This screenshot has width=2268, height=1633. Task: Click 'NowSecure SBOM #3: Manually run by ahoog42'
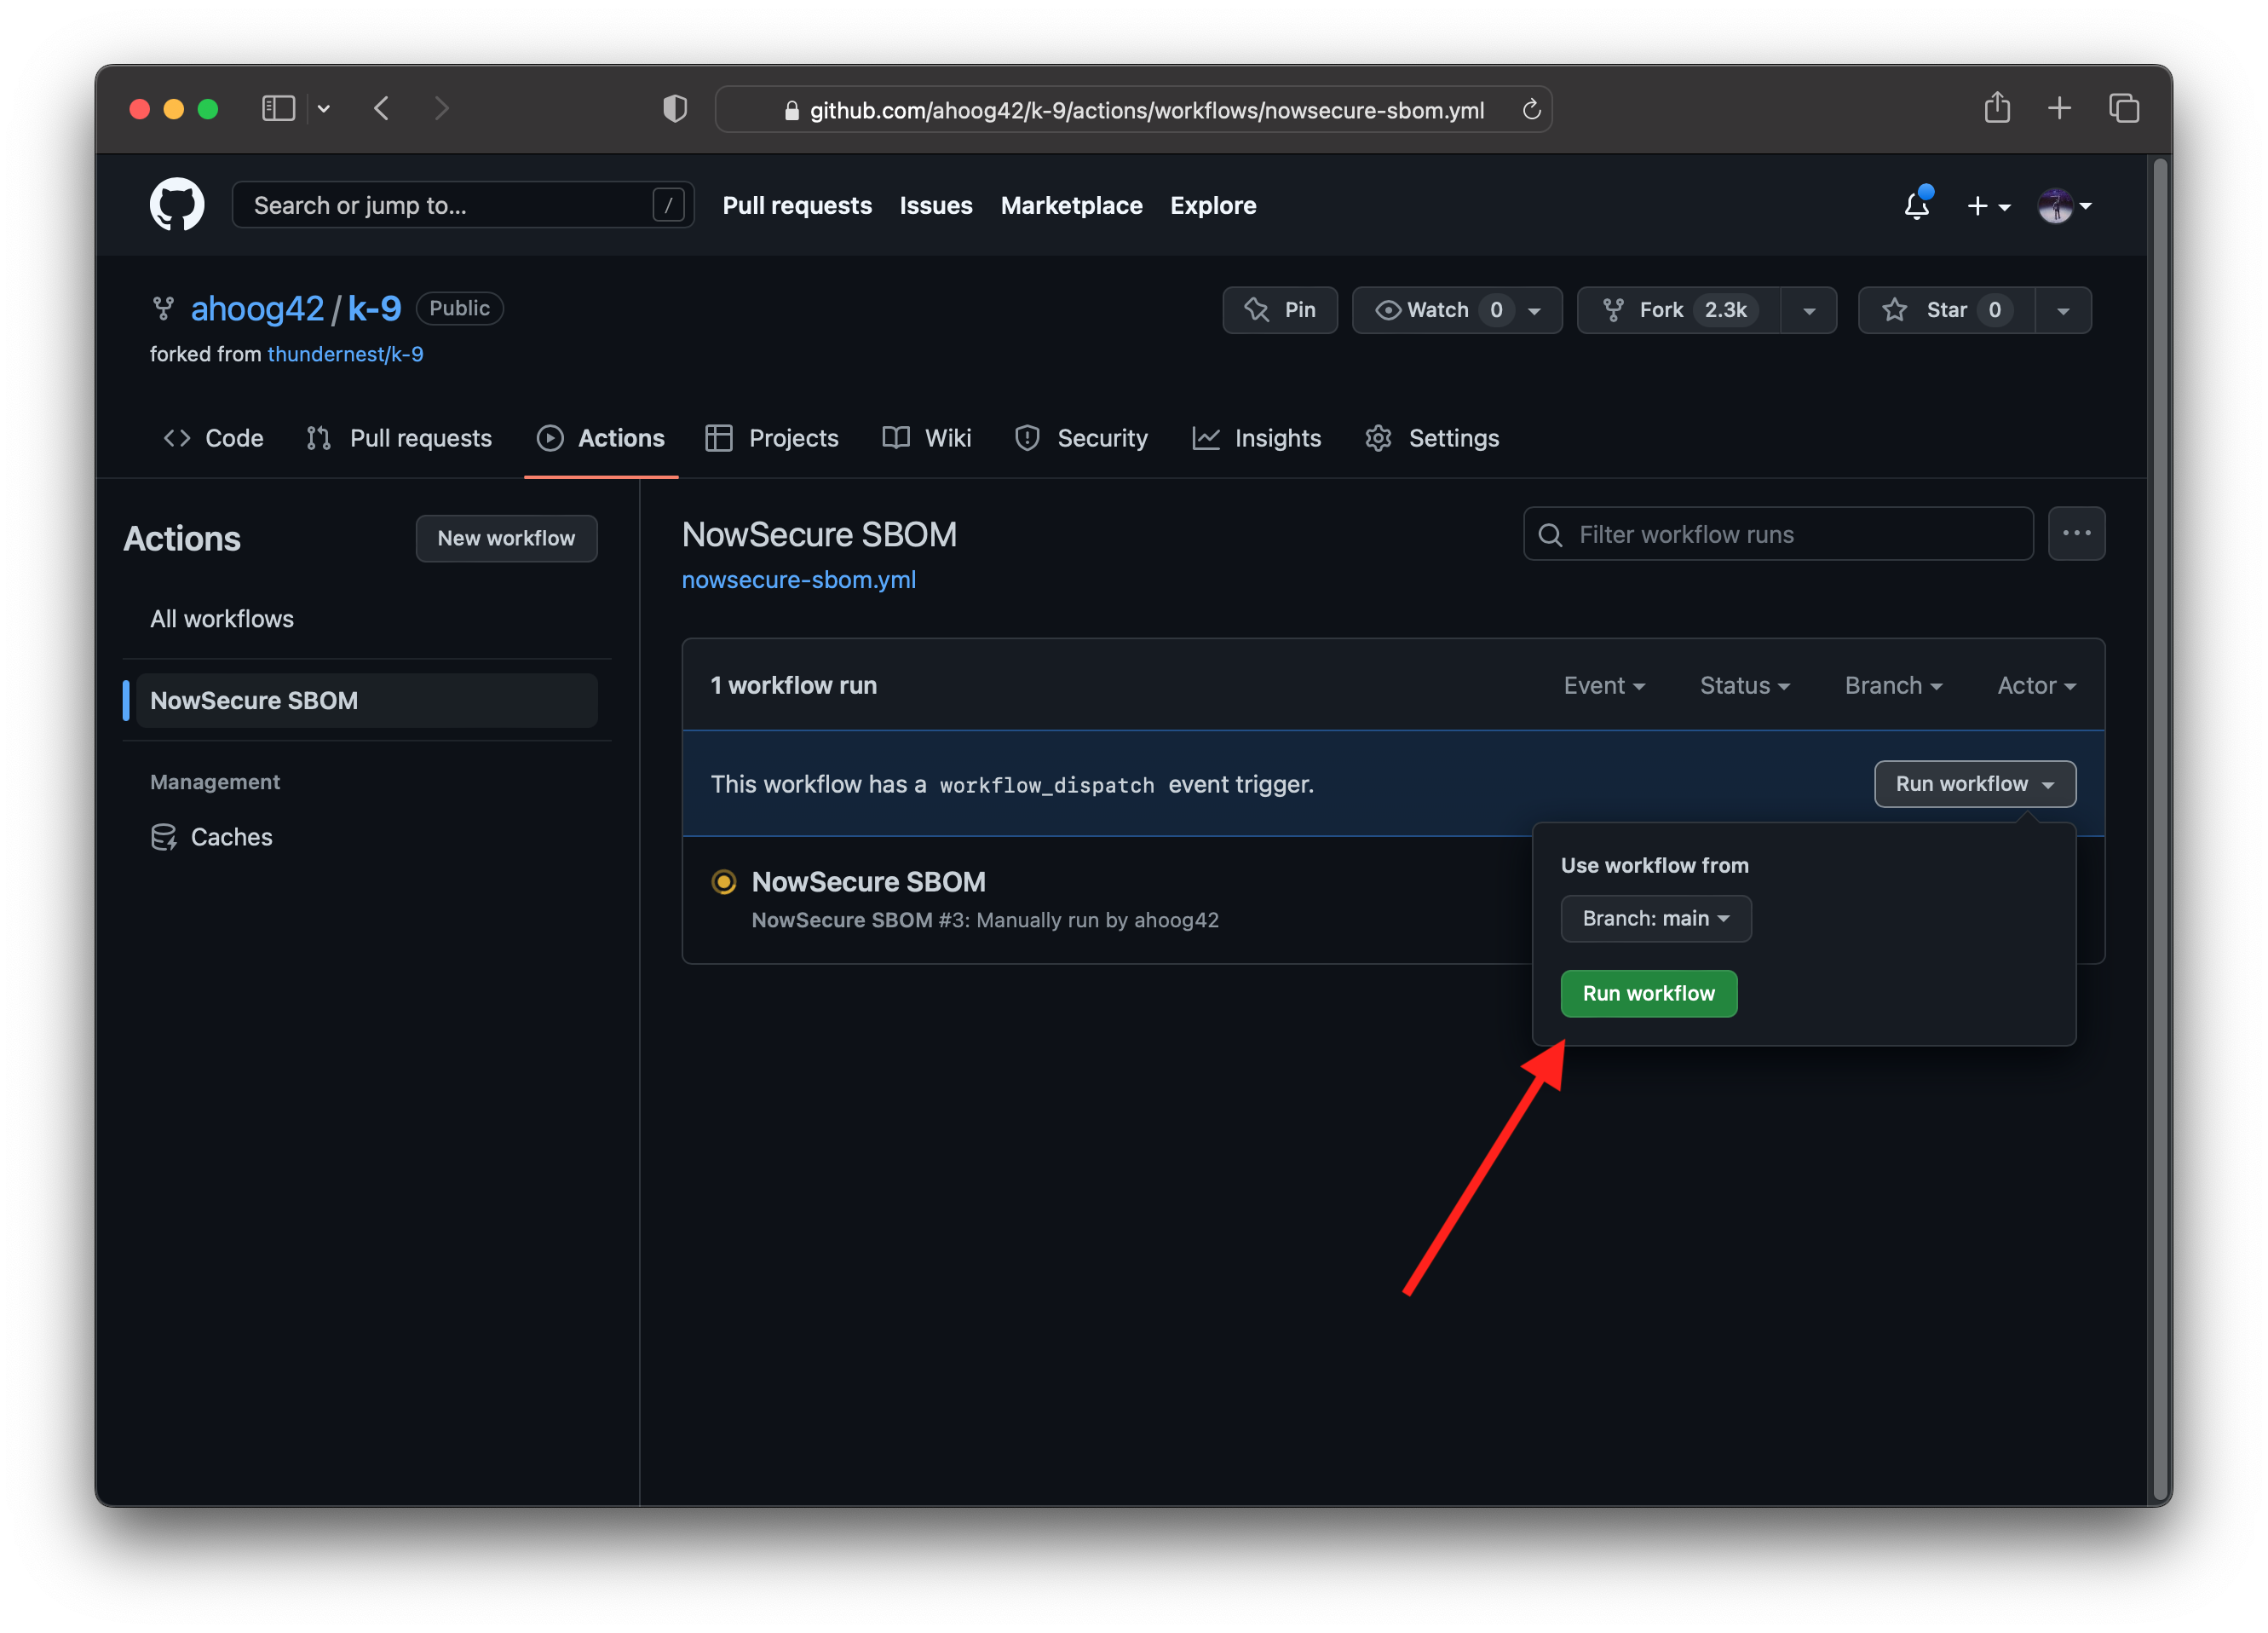pyautogui.click(x=985, y=920)
